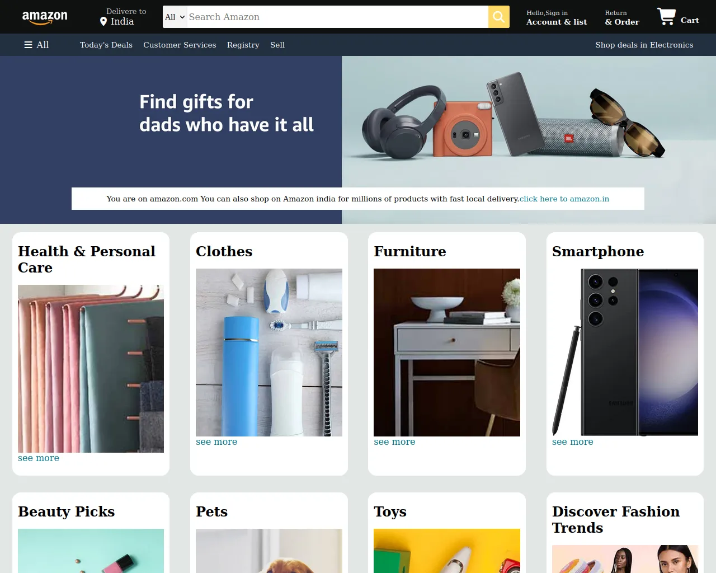Click the Amazon logo
The height and width of the screenshot is (573, 716).
[x=45, y=17]
